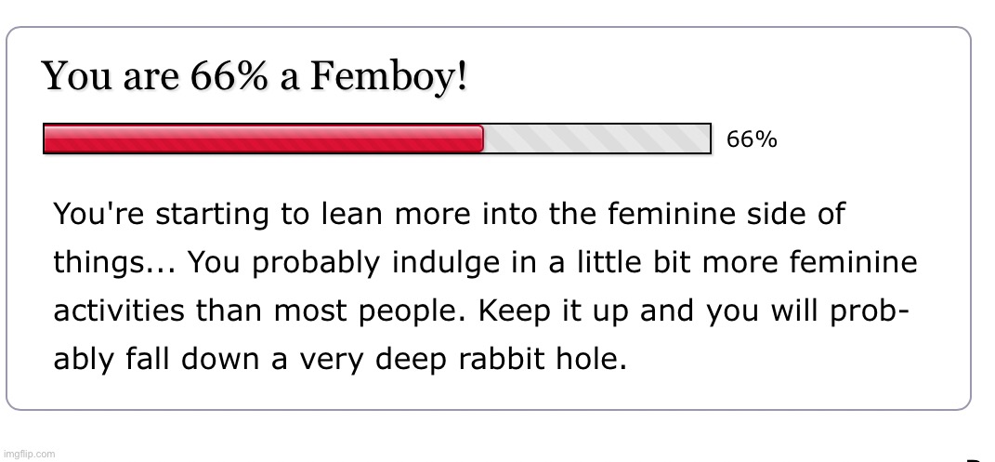
Task: Click the 'You are 66% a Femboy!' heading
Action: pos(255,76)
